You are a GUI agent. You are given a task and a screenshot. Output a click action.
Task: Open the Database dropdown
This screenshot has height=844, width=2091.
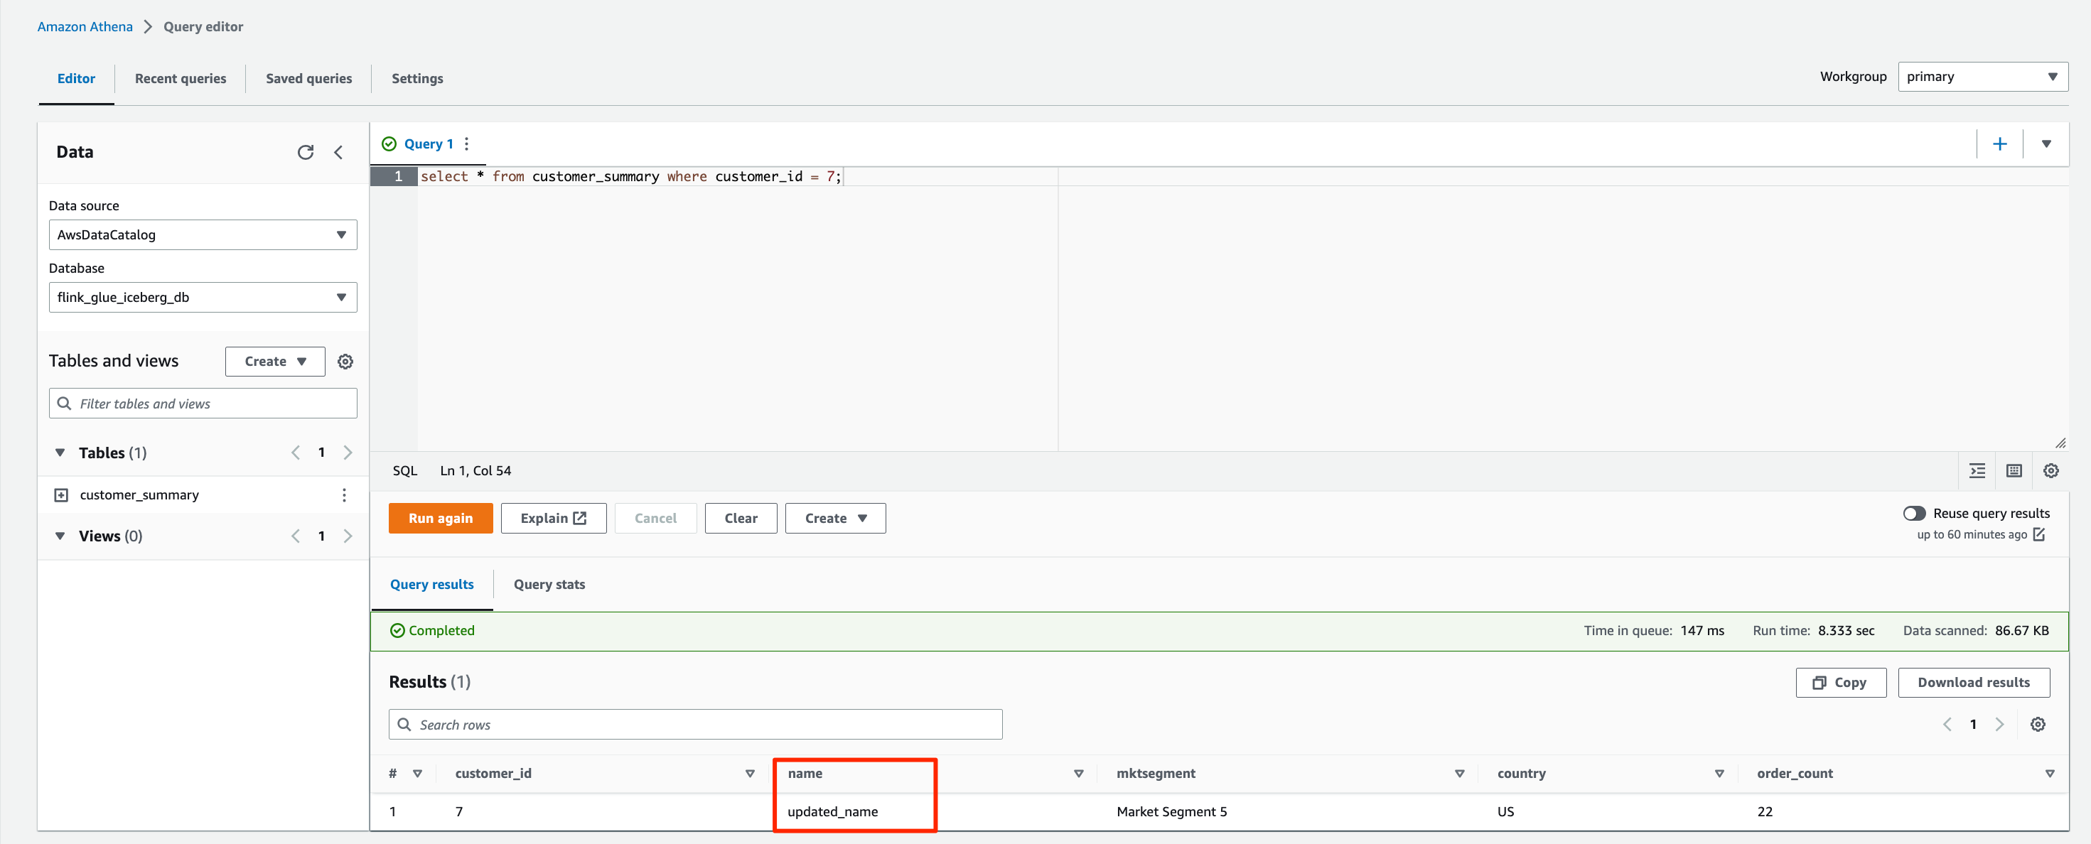tap(202, 298)
